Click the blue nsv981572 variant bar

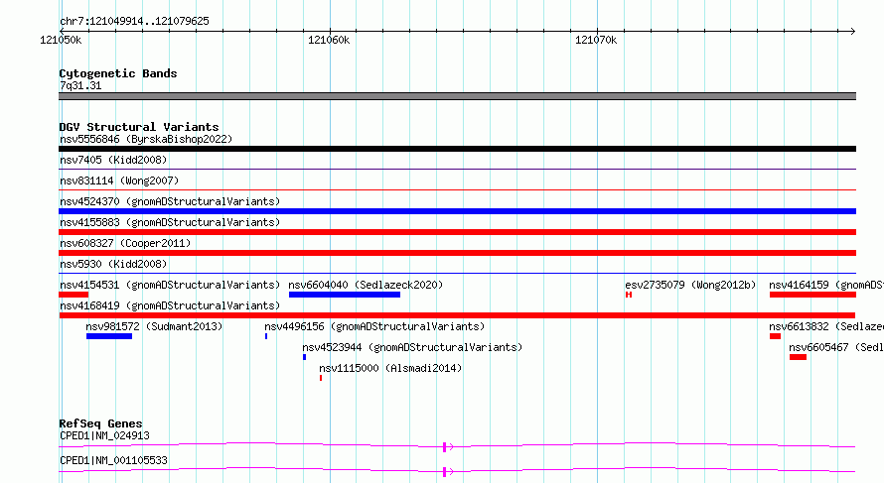(x=109, y=336)
